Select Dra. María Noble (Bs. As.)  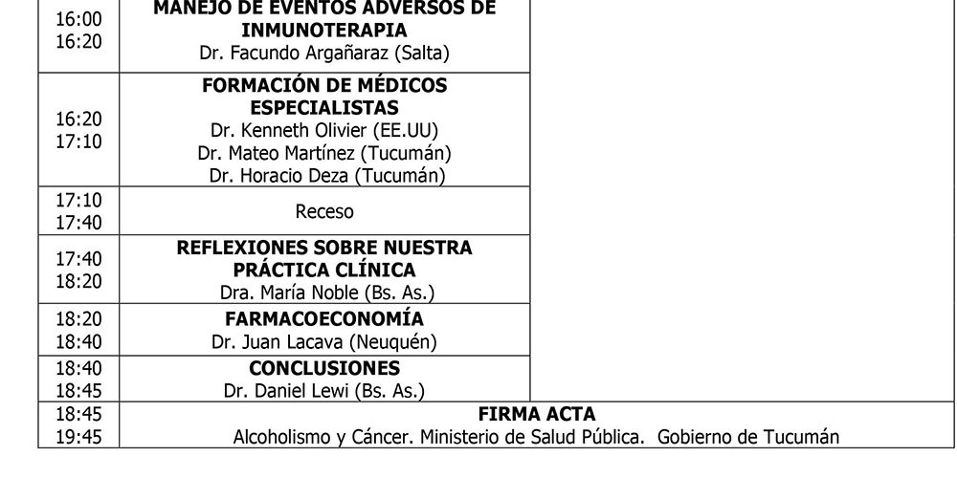pyautogui.click(x=326, y=293)
